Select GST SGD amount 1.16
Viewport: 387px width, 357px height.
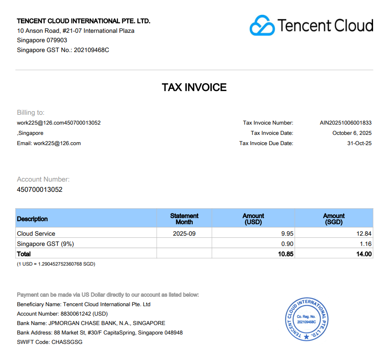click(x=366, y=244)
